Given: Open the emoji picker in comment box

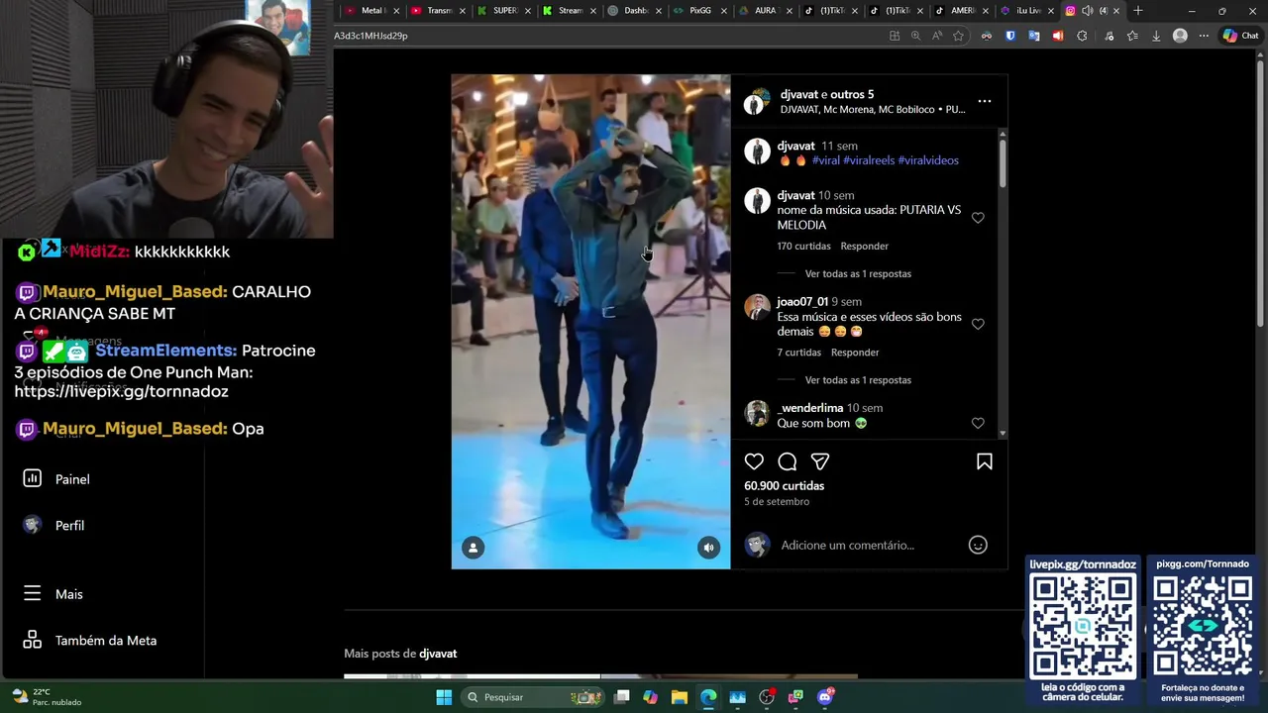Looking at the screenshot, I should coord(978,545).
